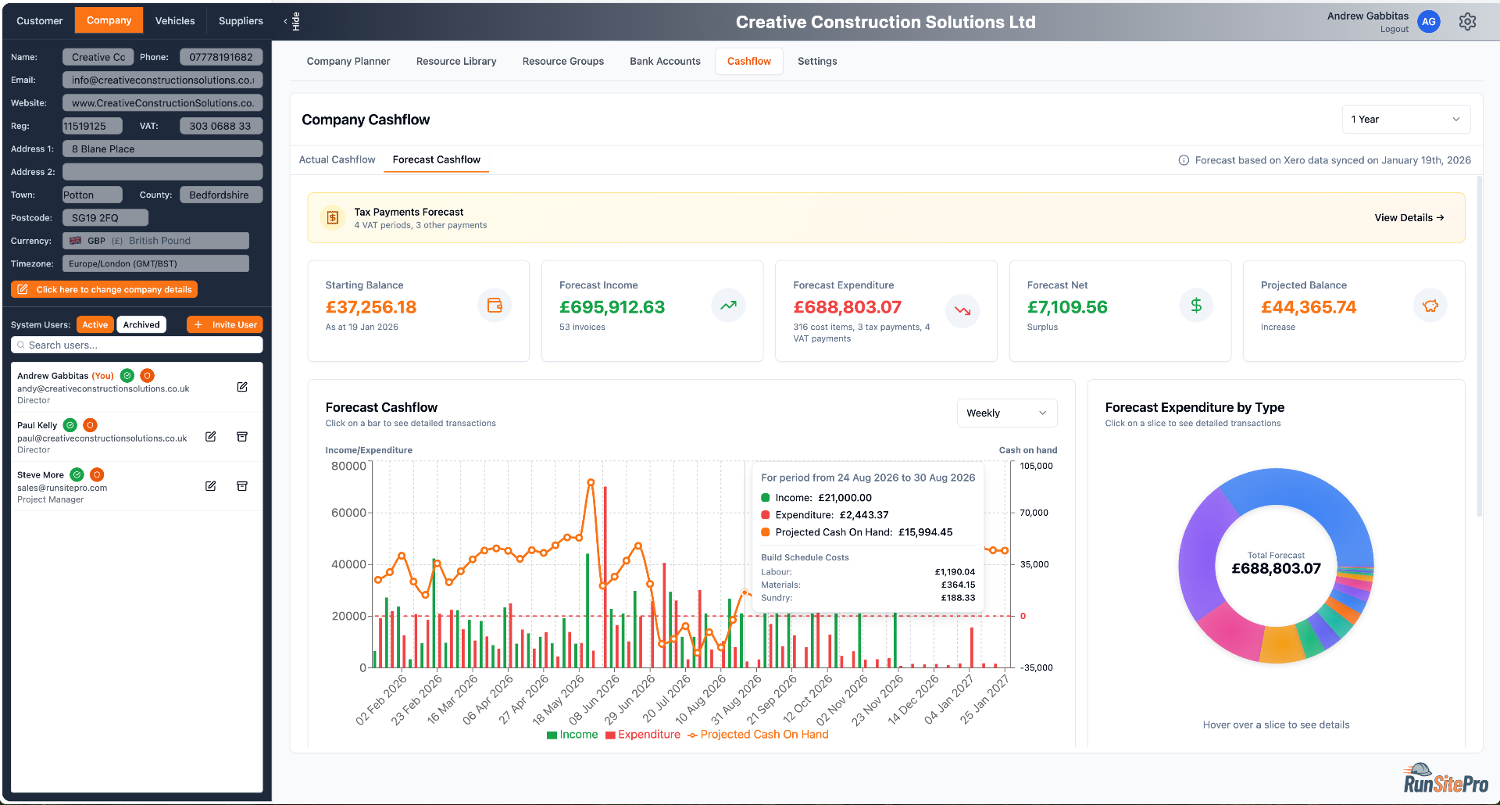
Task: Click the page vertical scrollbar
Action: tap(1479, 346)
